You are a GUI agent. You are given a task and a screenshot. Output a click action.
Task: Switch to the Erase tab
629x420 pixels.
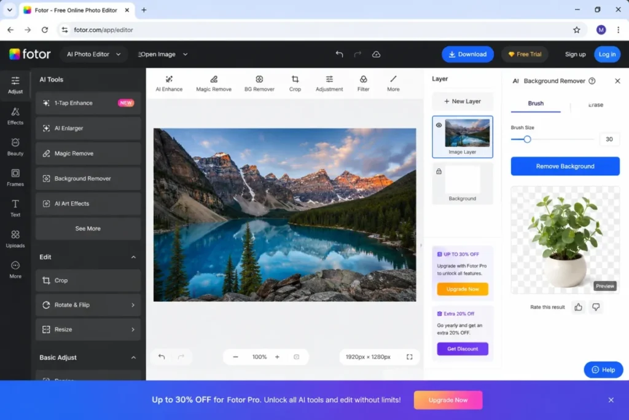[x=596, y=105]
